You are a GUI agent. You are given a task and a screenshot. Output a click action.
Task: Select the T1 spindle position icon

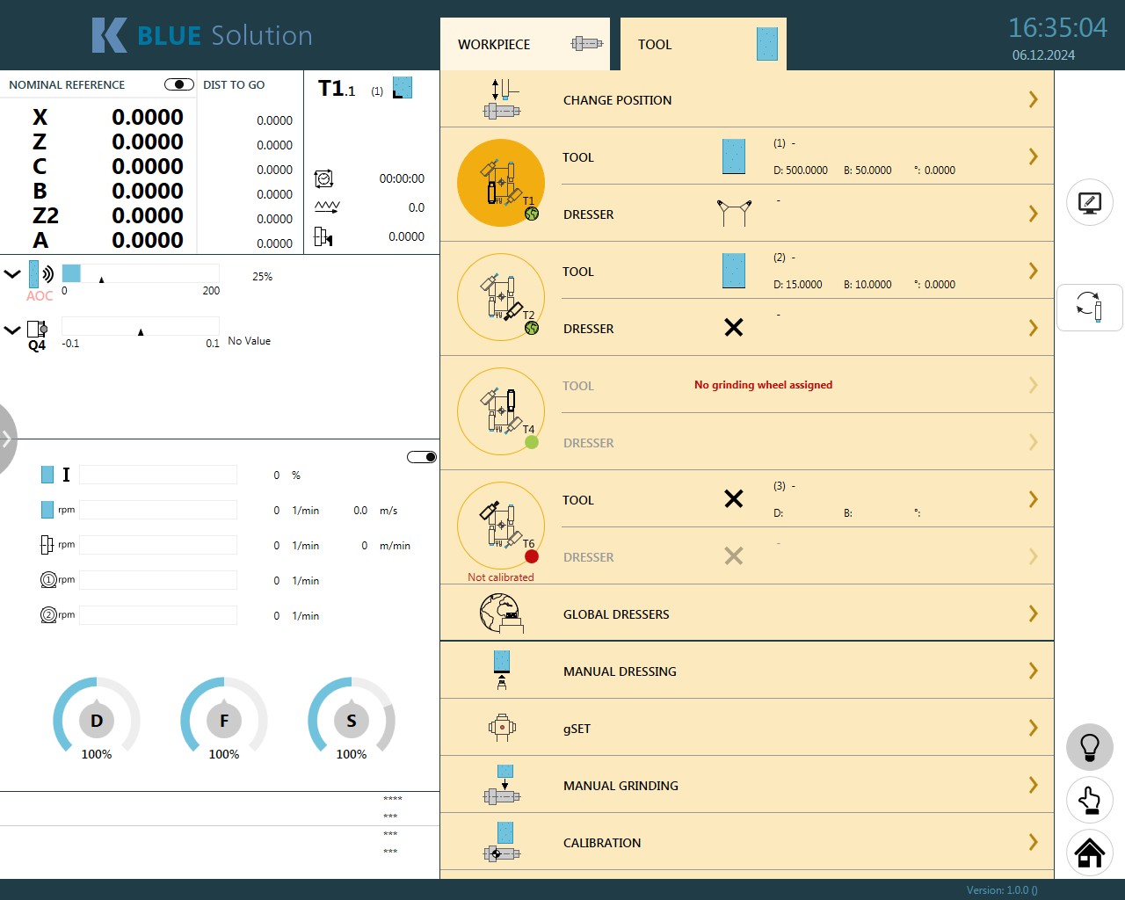tap(501, 183)
